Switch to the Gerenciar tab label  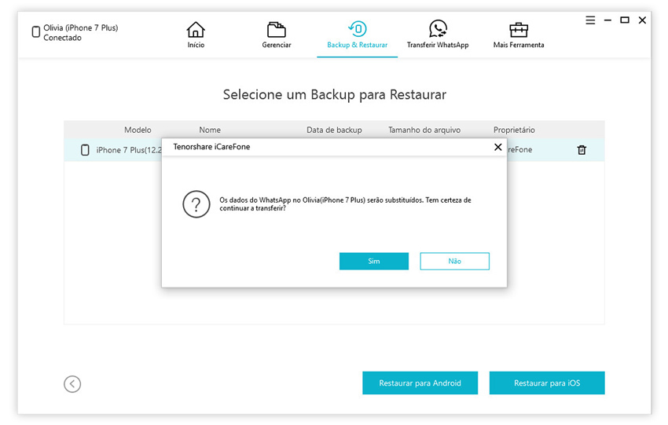[x=277, y=45]
